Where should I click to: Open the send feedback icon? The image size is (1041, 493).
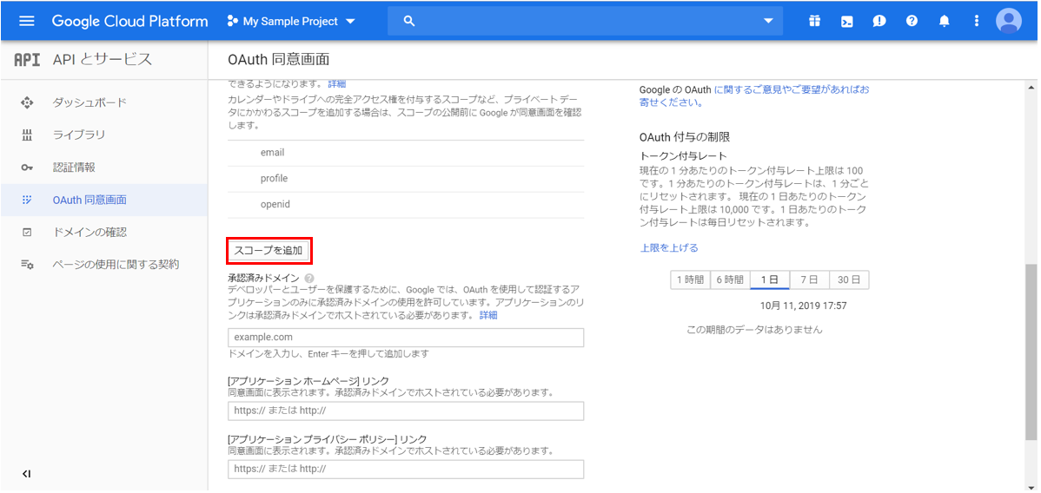[879, 21]
